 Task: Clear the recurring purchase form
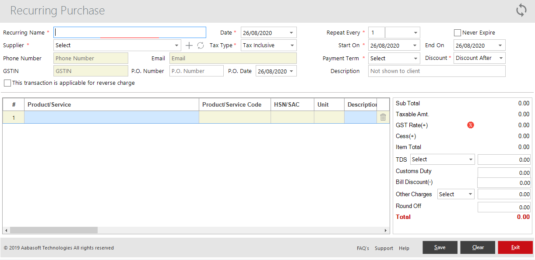(477, 247)
